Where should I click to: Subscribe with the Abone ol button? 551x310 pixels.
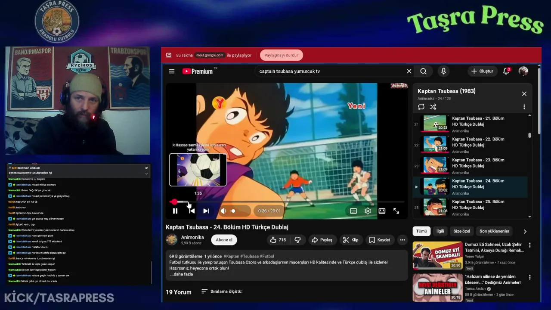tap(224, 240)
